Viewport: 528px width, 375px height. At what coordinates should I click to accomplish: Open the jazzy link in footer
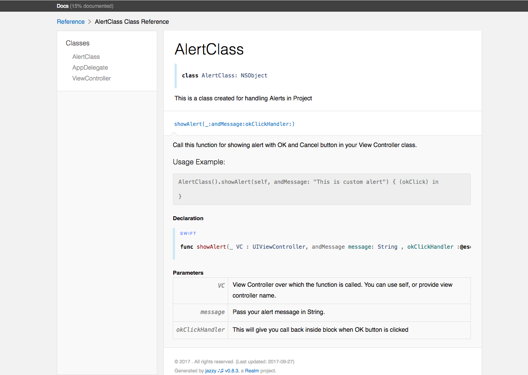click(x=211, y=371)
